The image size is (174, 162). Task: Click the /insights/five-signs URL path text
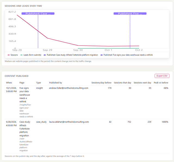point(26,111)
